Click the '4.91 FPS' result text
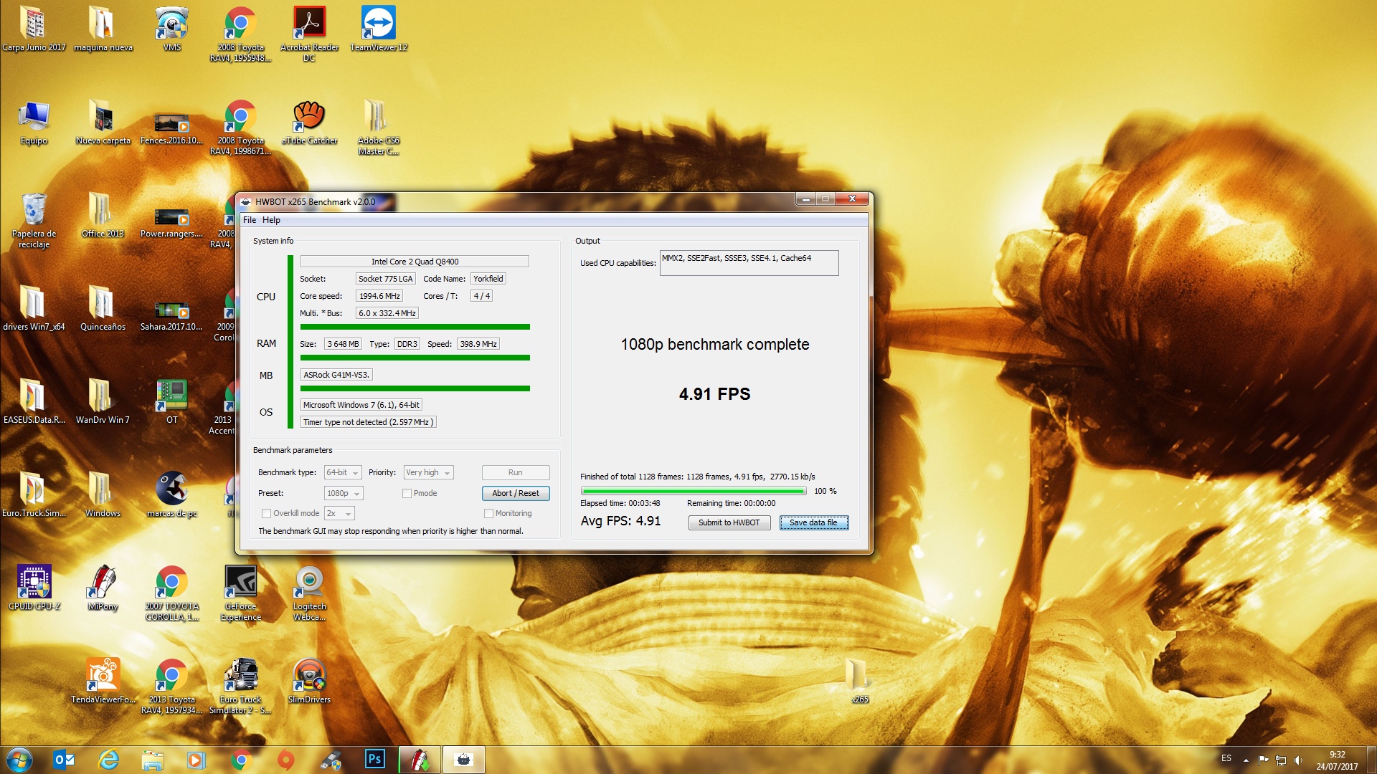1377x774 pixels. [714, 394]
